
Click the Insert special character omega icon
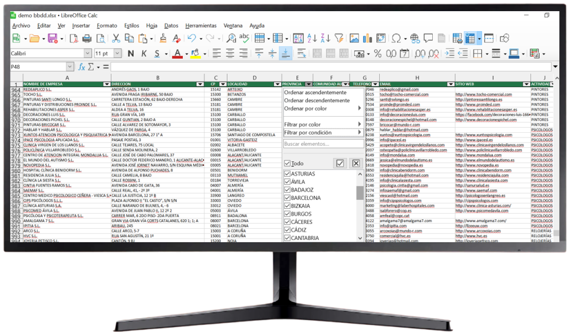tap(395, 38)
